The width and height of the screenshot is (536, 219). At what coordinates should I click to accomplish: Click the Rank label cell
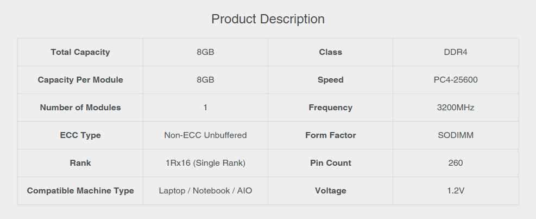(x=80, y=163)
